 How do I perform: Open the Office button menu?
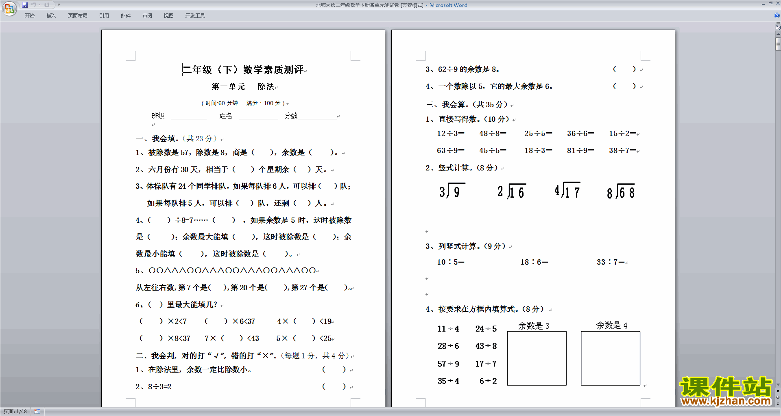point(9,8)
